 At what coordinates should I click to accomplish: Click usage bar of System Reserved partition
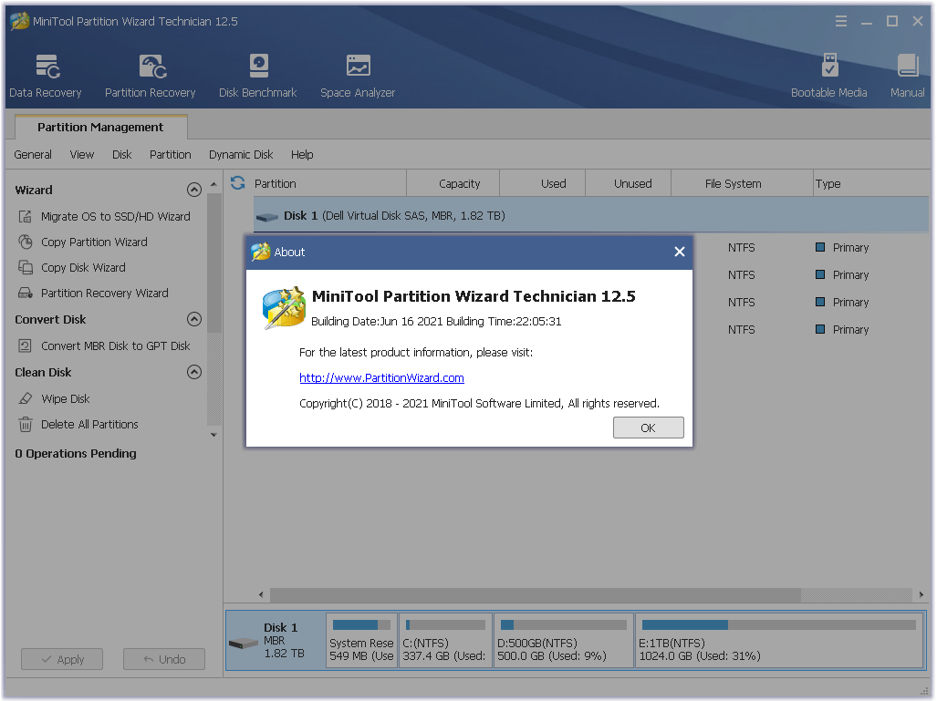pos(361,624)
